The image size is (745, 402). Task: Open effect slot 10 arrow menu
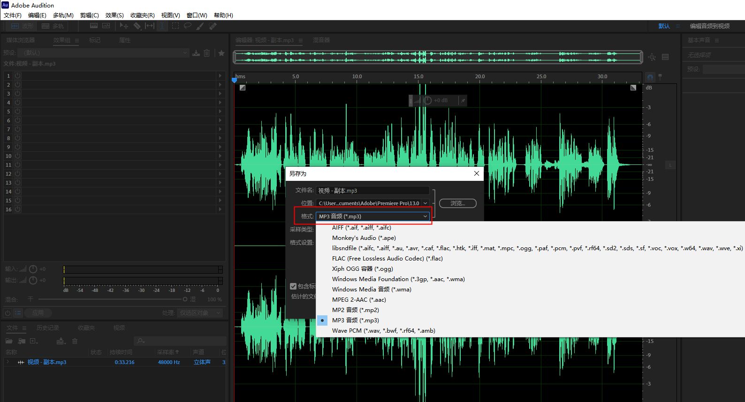[220, 156]
